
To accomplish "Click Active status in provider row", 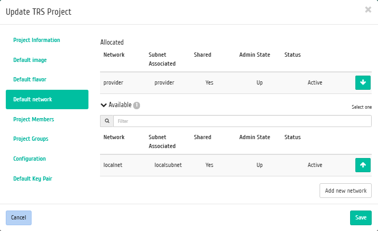I will click(315, 83).
